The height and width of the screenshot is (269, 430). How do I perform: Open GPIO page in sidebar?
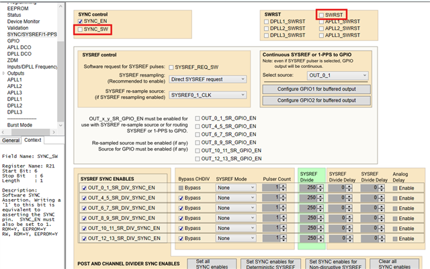(x=13, y=41)
